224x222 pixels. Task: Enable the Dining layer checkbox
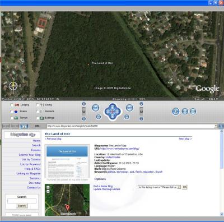38,105
